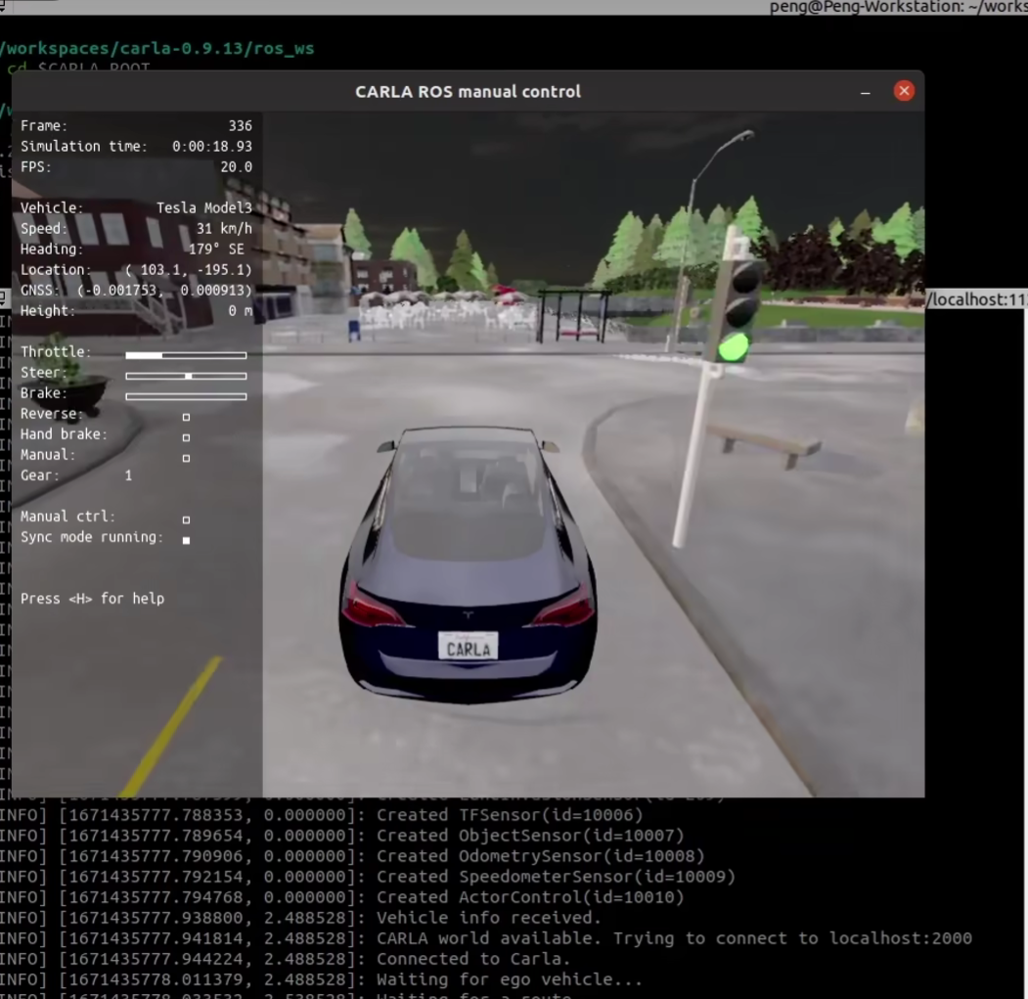1028x999 pixels.
Task: Close the CARLA ROS manual control window
Action: 904,91
